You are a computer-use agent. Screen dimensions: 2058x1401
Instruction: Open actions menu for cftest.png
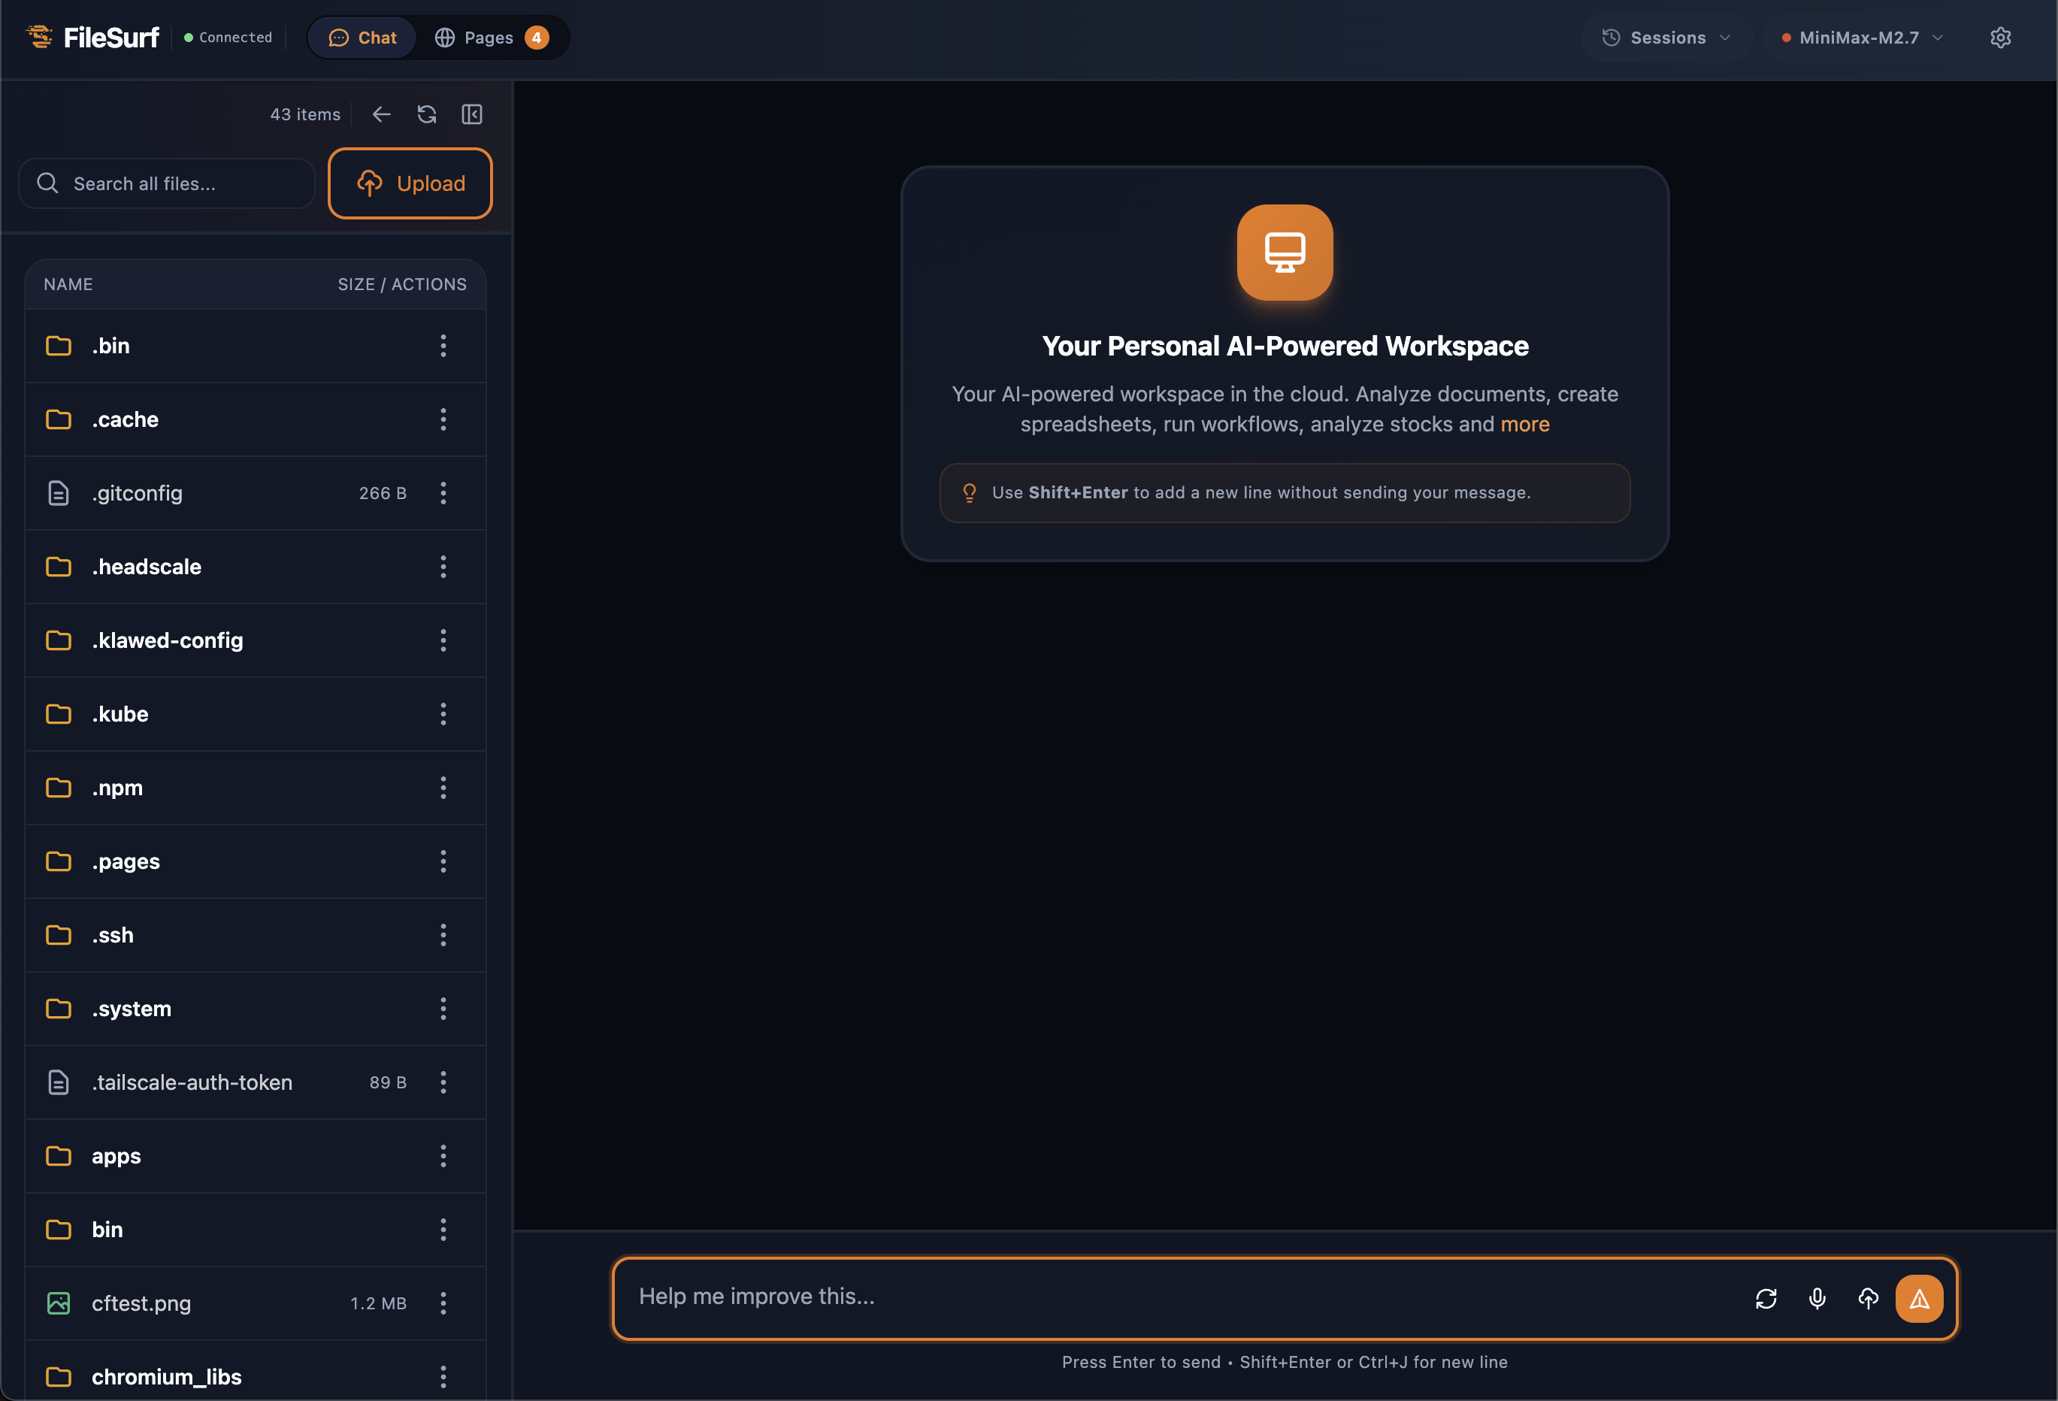(x=443, y=1303)
